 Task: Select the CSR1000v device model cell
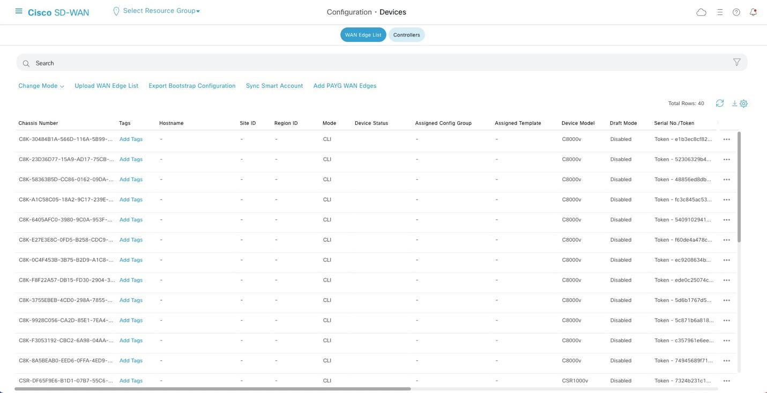point(575,381)
